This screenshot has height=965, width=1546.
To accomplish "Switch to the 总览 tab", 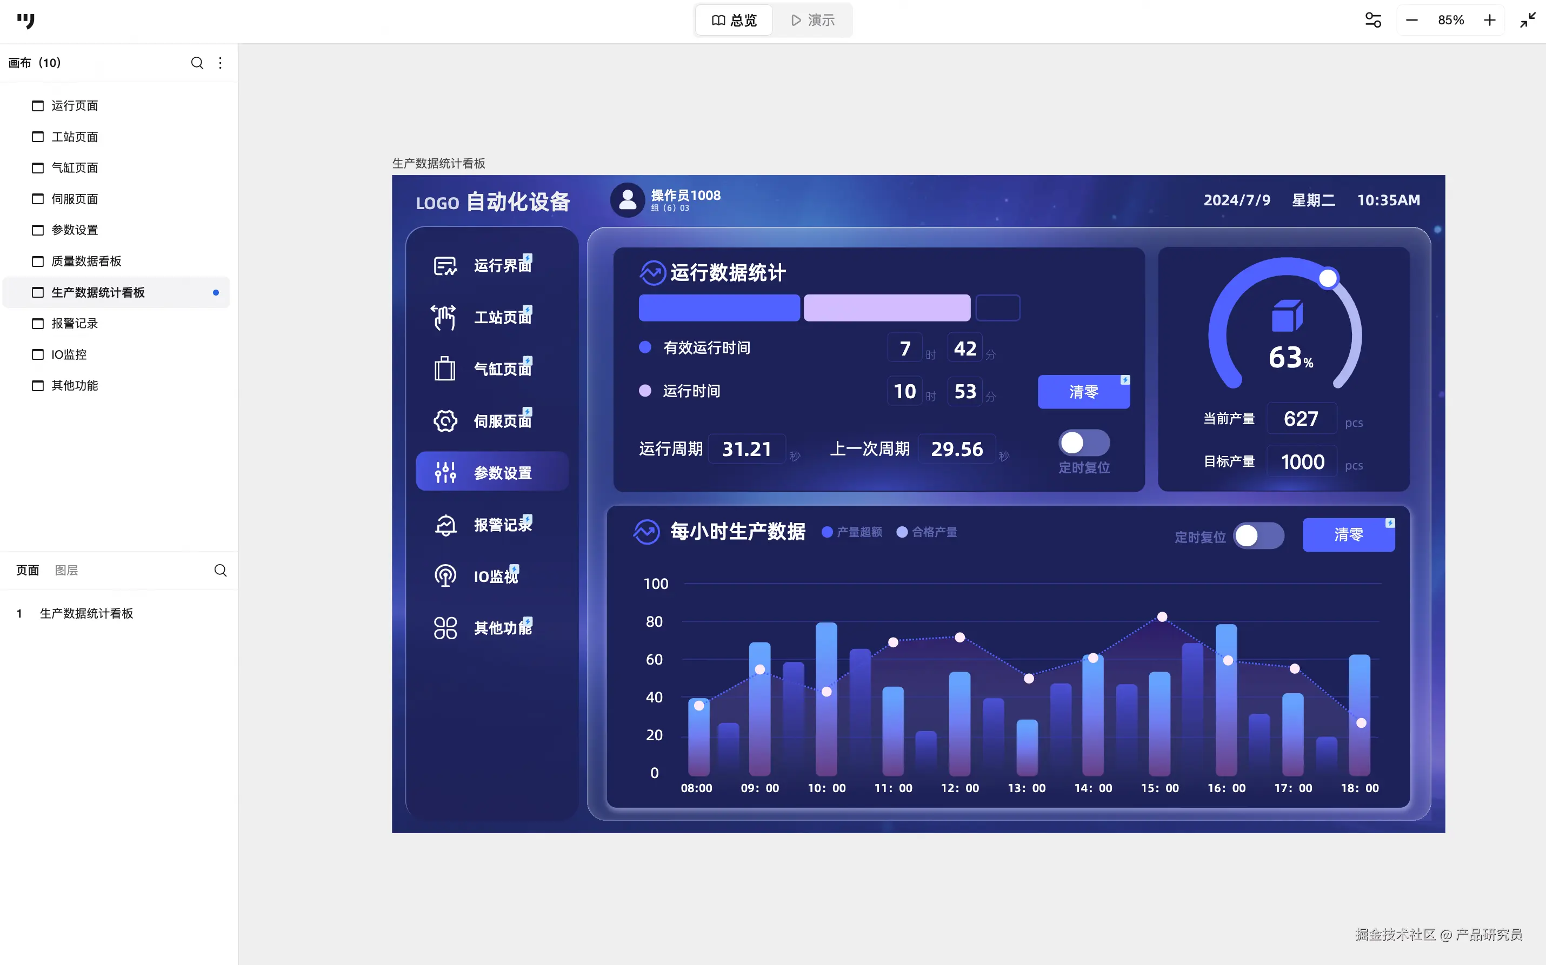I will pos(734,21).
